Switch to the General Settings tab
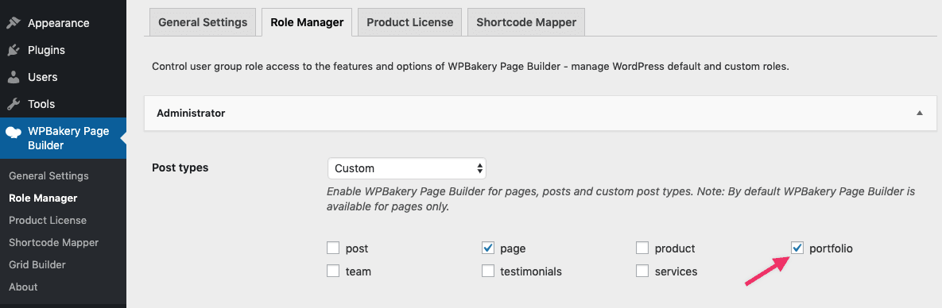 [203, 22]
